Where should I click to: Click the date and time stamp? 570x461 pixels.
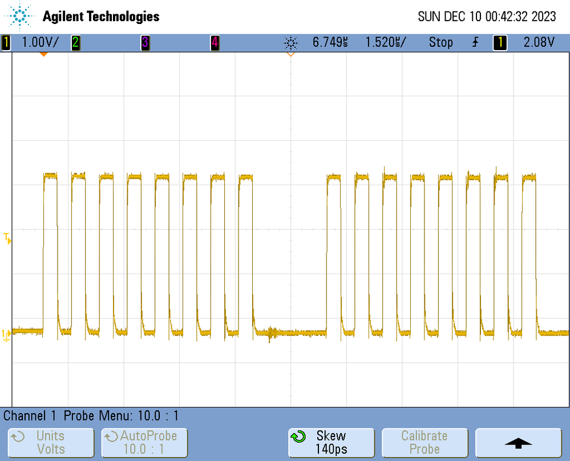coord(487,17)
